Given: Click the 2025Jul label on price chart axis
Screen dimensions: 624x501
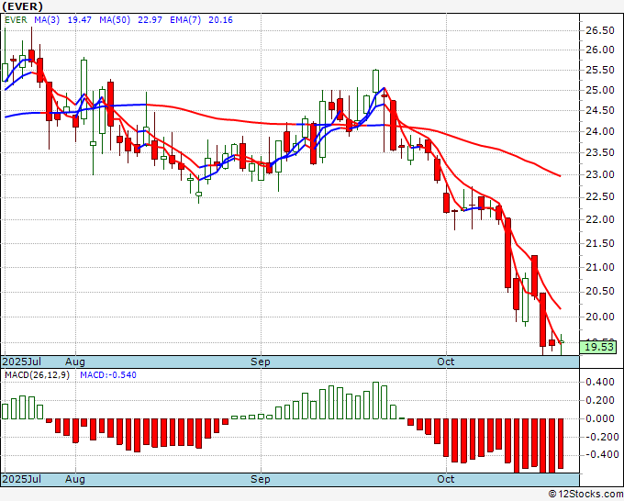Looking at the screenshot, I should pos(22,362).
